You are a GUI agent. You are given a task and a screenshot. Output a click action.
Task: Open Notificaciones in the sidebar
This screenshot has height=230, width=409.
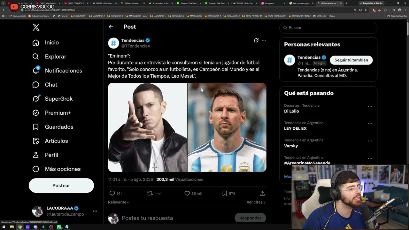click(x=57, y=71)
